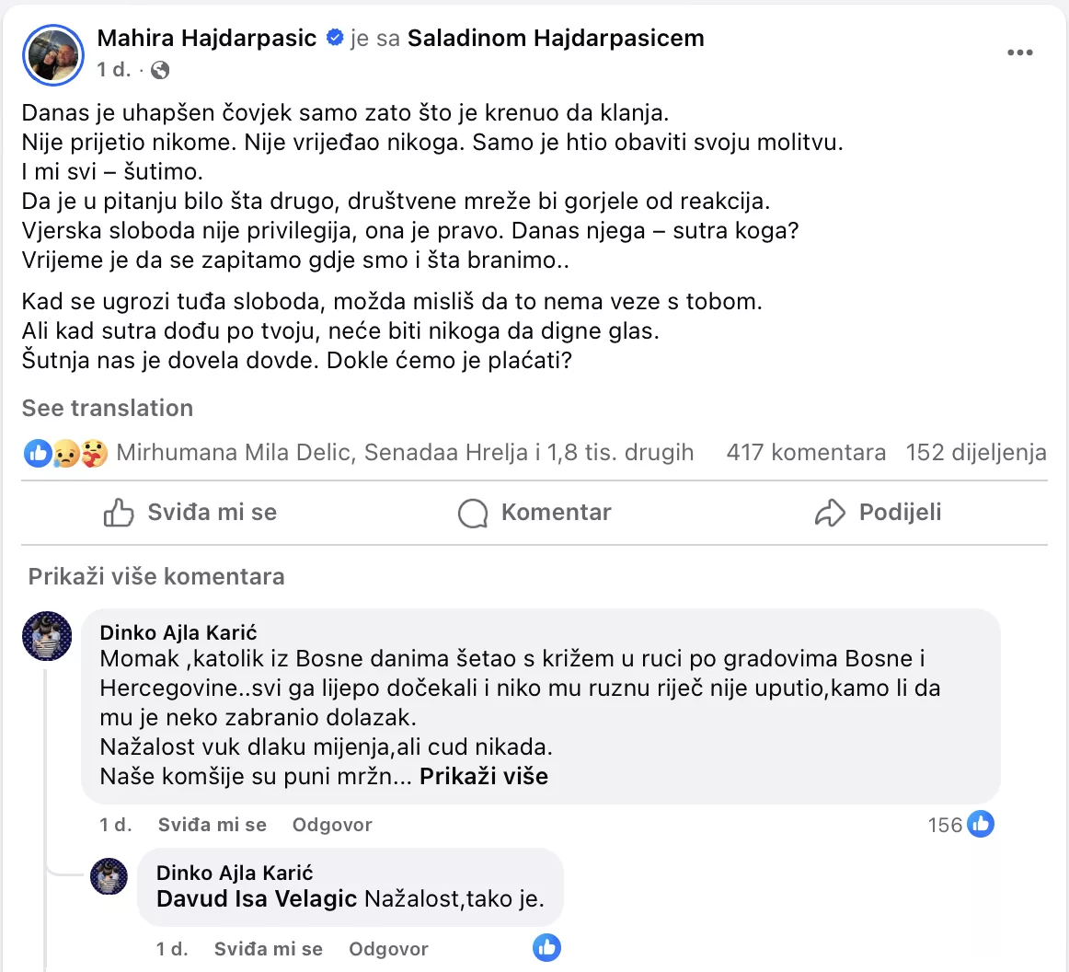Click the like reaction on the reply comment
Screen dimensions: 1069x972
click(x=546, y=947)
